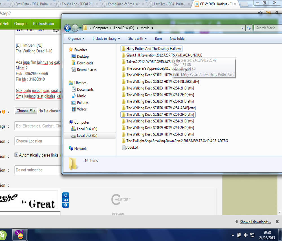Image resolution: width=282 pixels, height=241 pixels.
Task: Select The Walking Dead S03E04 folder
Action: 158,95
